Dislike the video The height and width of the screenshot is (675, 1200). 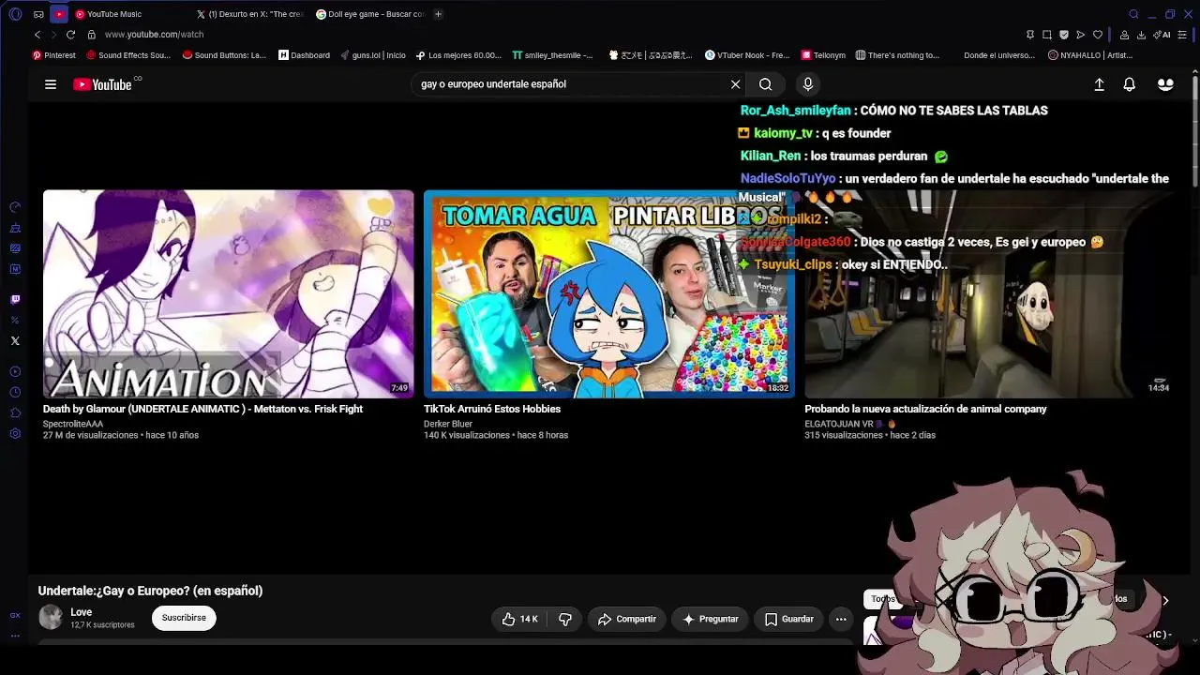(x=565, y=619)
